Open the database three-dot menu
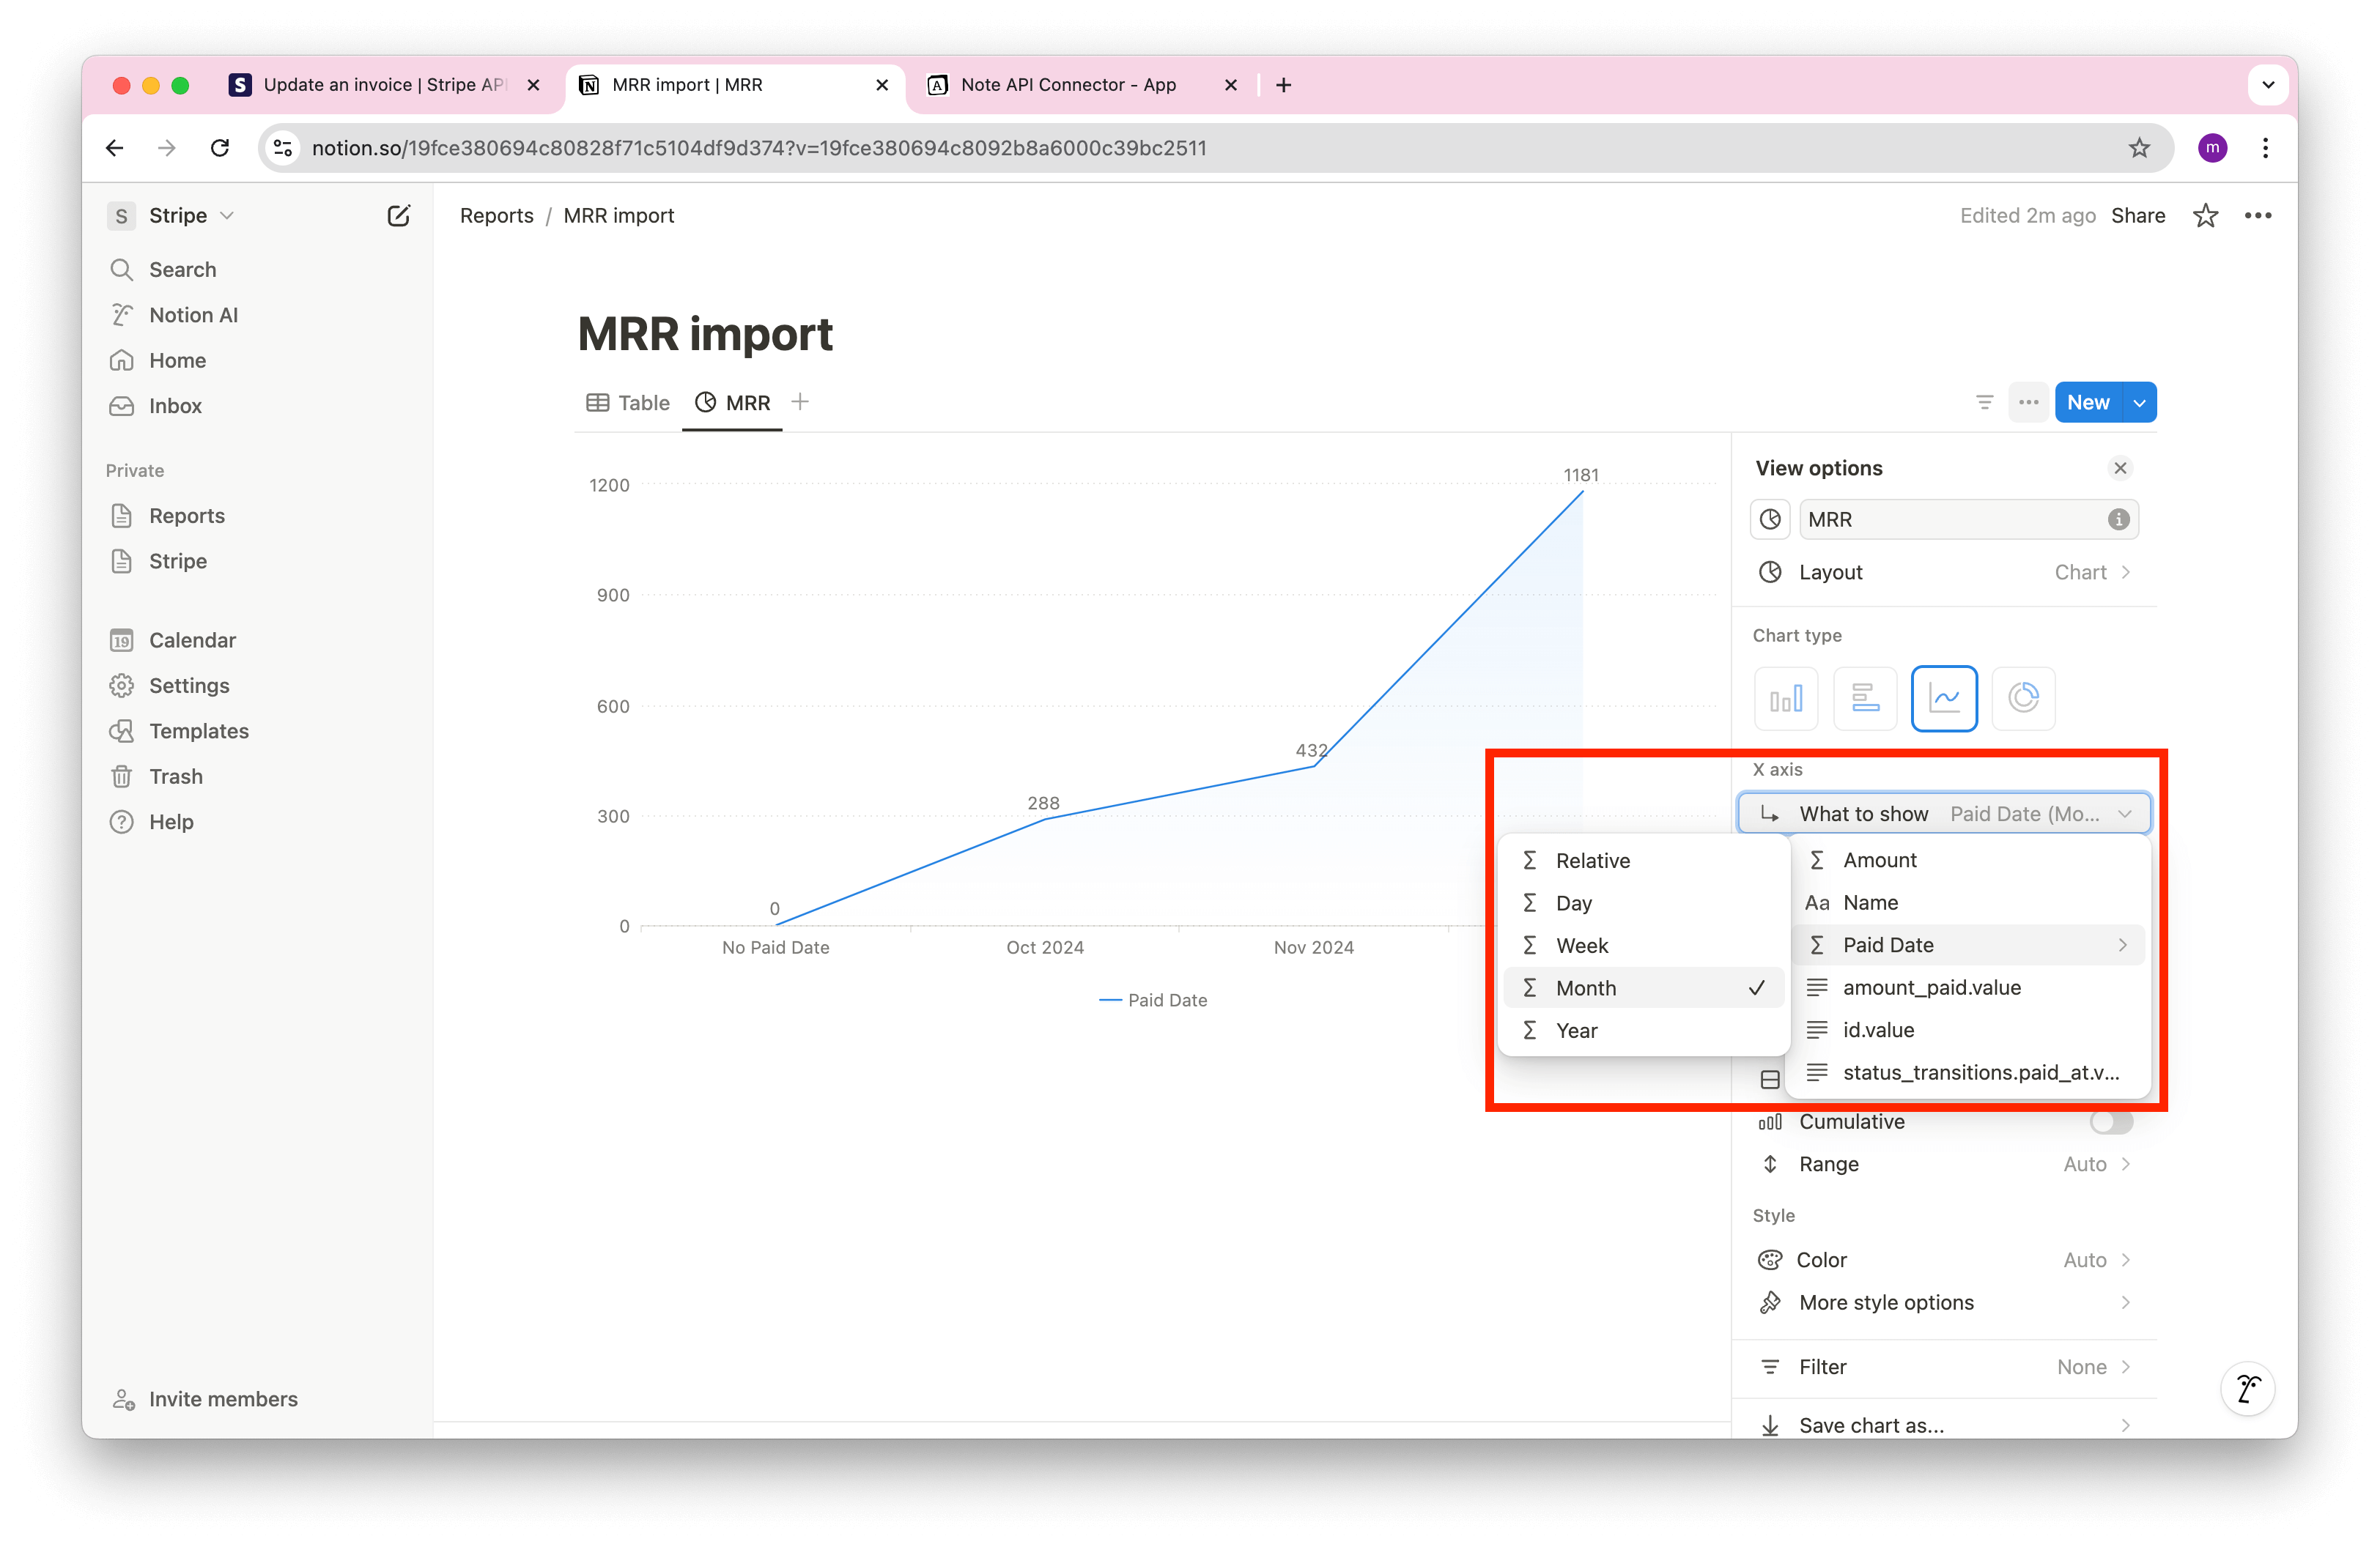2380x1547 pixels. [x=2028, y=403]
